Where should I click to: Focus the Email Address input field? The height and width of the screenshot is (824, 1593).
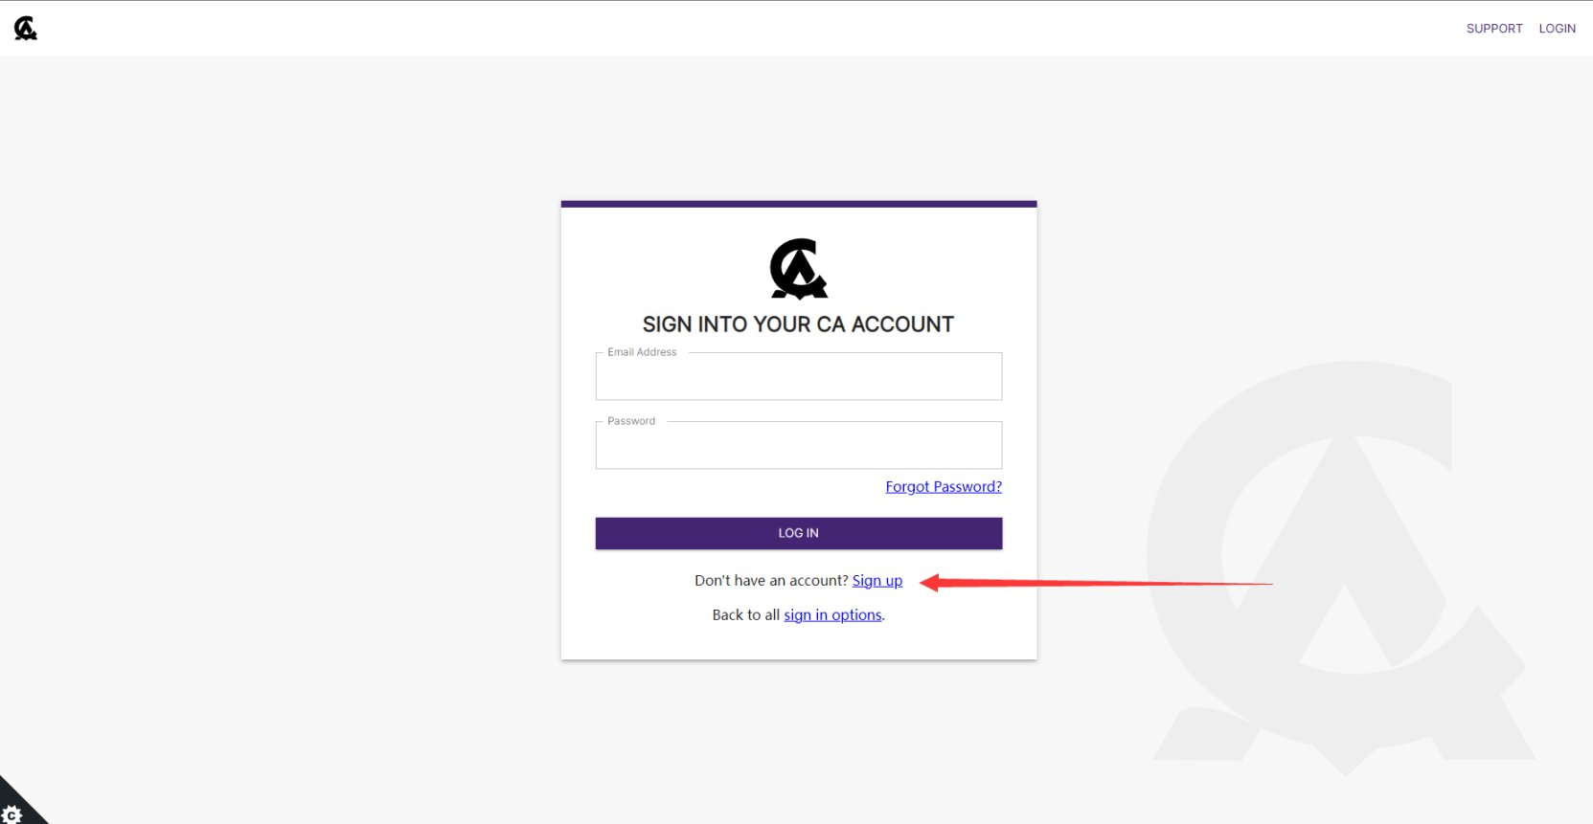click(x=799, y=376)
